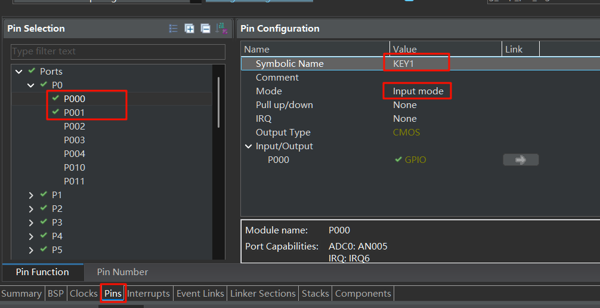This screenshot has height=308, width=600.
Task: Open the Pull up/down value None
Action: [405, 105]
